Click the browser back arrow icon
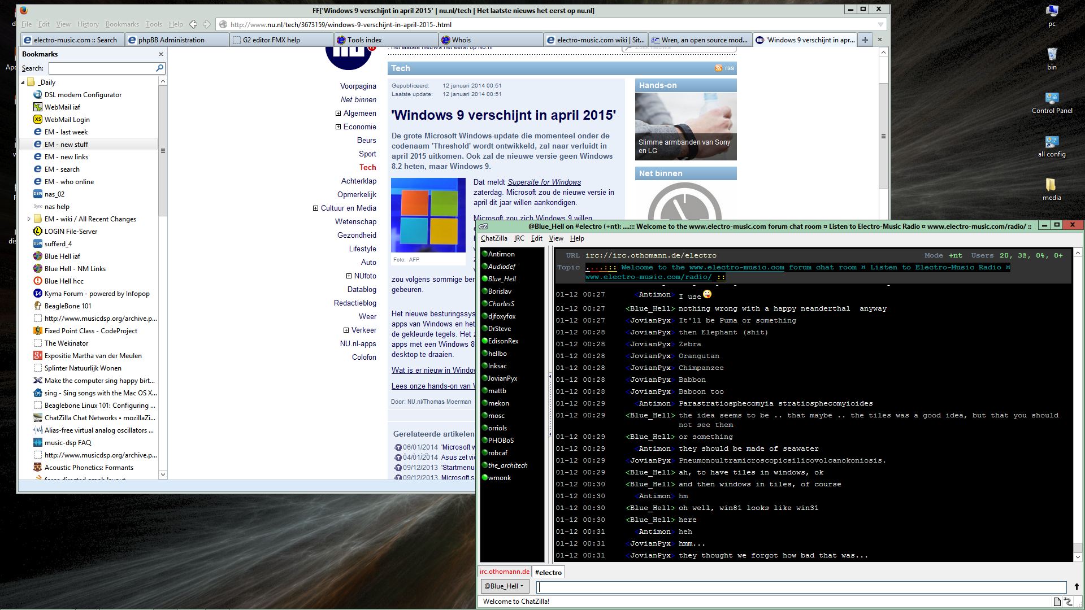Image resolution: width=1085 pixels, height=610 pixels. pyautogui.click(x=193, y=24)
